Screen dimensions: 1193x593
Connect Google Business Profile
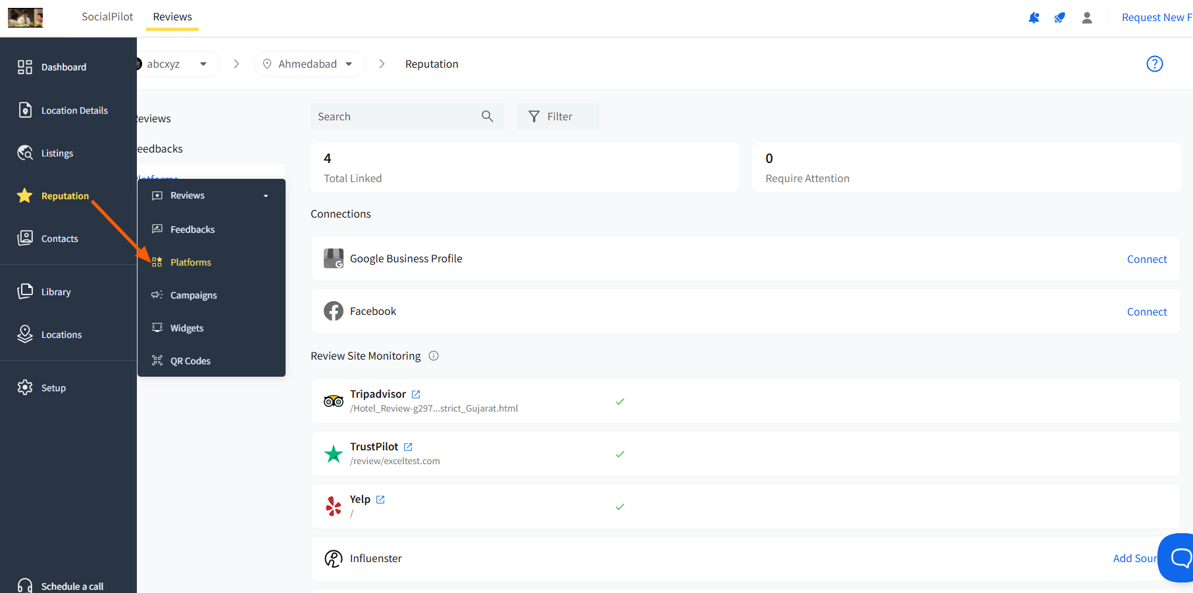click(1147, 259)
